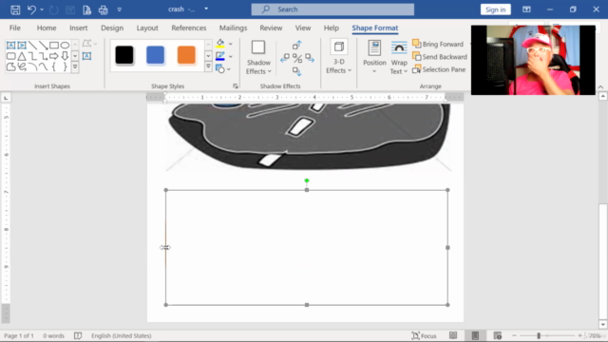The height and width of the screenshot is (342, 608).
Task: Select the Text Box shape in gallery
Action: point(10,45)
